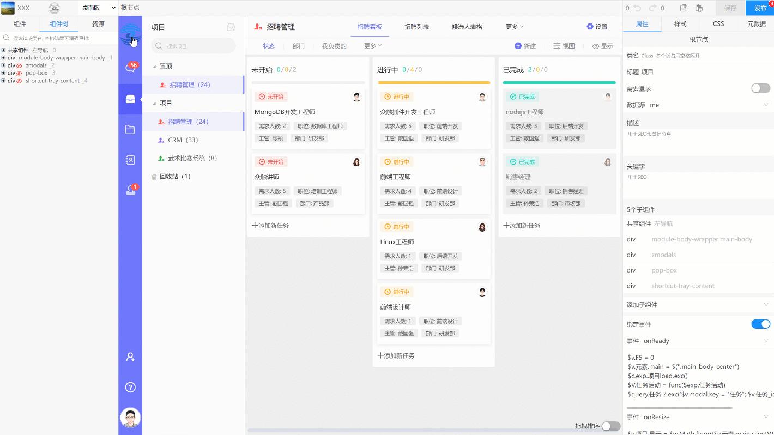This screenshot has height=435, width=774.
Task: Click the copy icon in top toolbar
Action: click(x=684, y=8)
